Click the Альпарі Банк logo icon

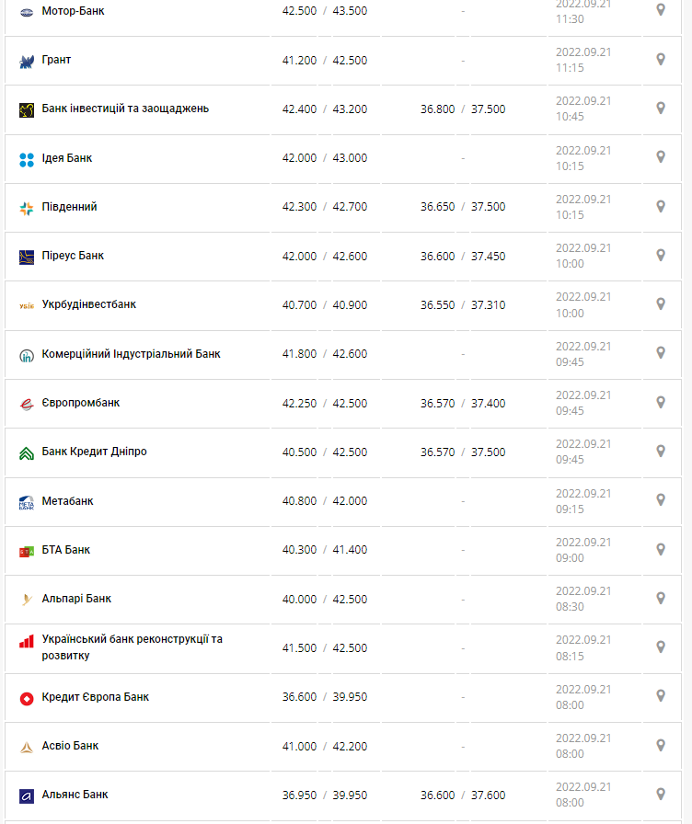click(26, 600)
